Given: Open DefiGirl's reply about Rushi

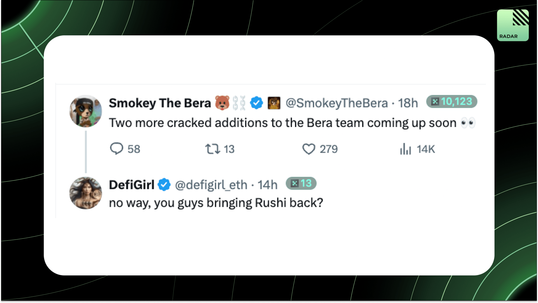Looking at the screenshot, I should 216,203.
